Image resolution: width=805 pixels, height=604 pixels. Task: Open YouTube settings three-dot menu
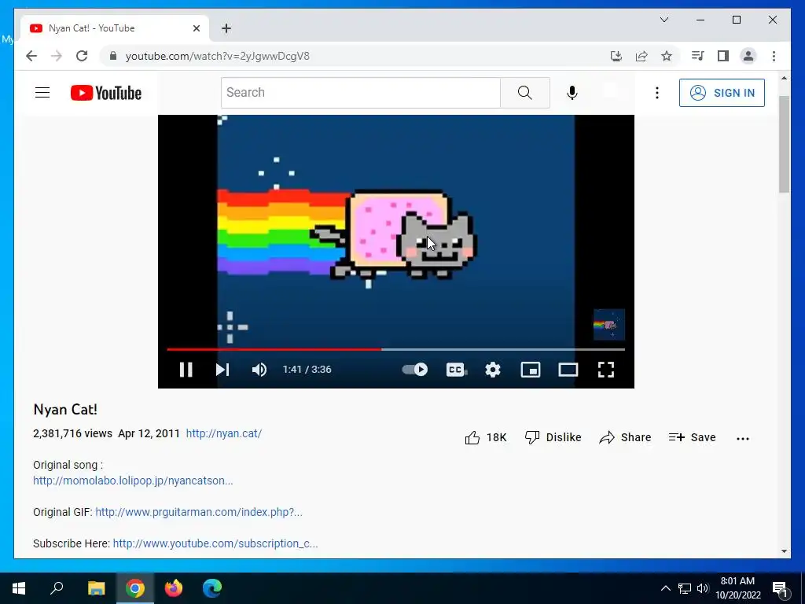point(656,93)
